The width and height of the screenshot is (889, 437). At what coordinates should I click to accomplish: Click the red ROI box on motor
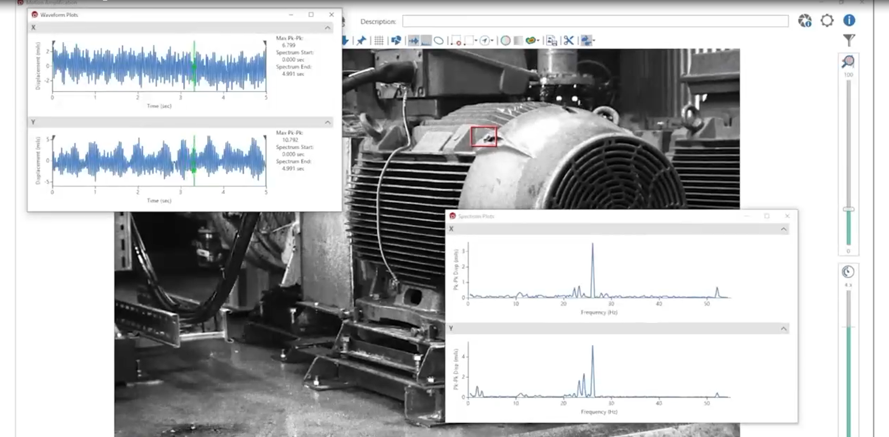(x=483, y=136)
